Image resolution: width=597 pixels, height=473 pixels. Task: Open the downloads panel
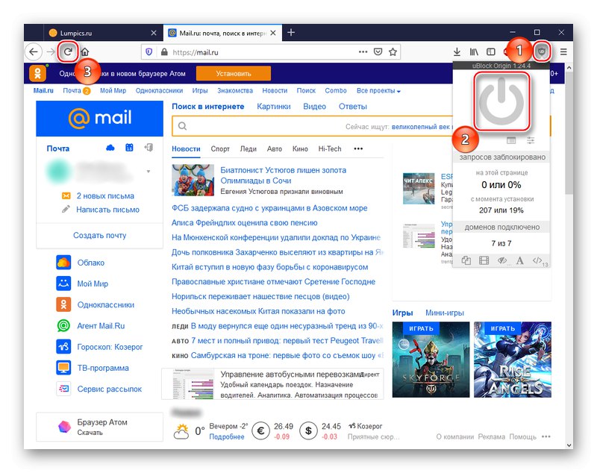(x=457, y=51)
